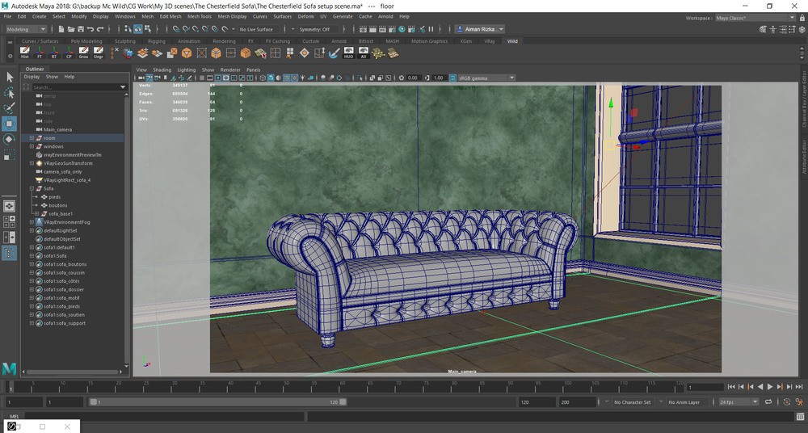808x433 pixels.
Task: Open the Windows menu
Action: point(124,16)
